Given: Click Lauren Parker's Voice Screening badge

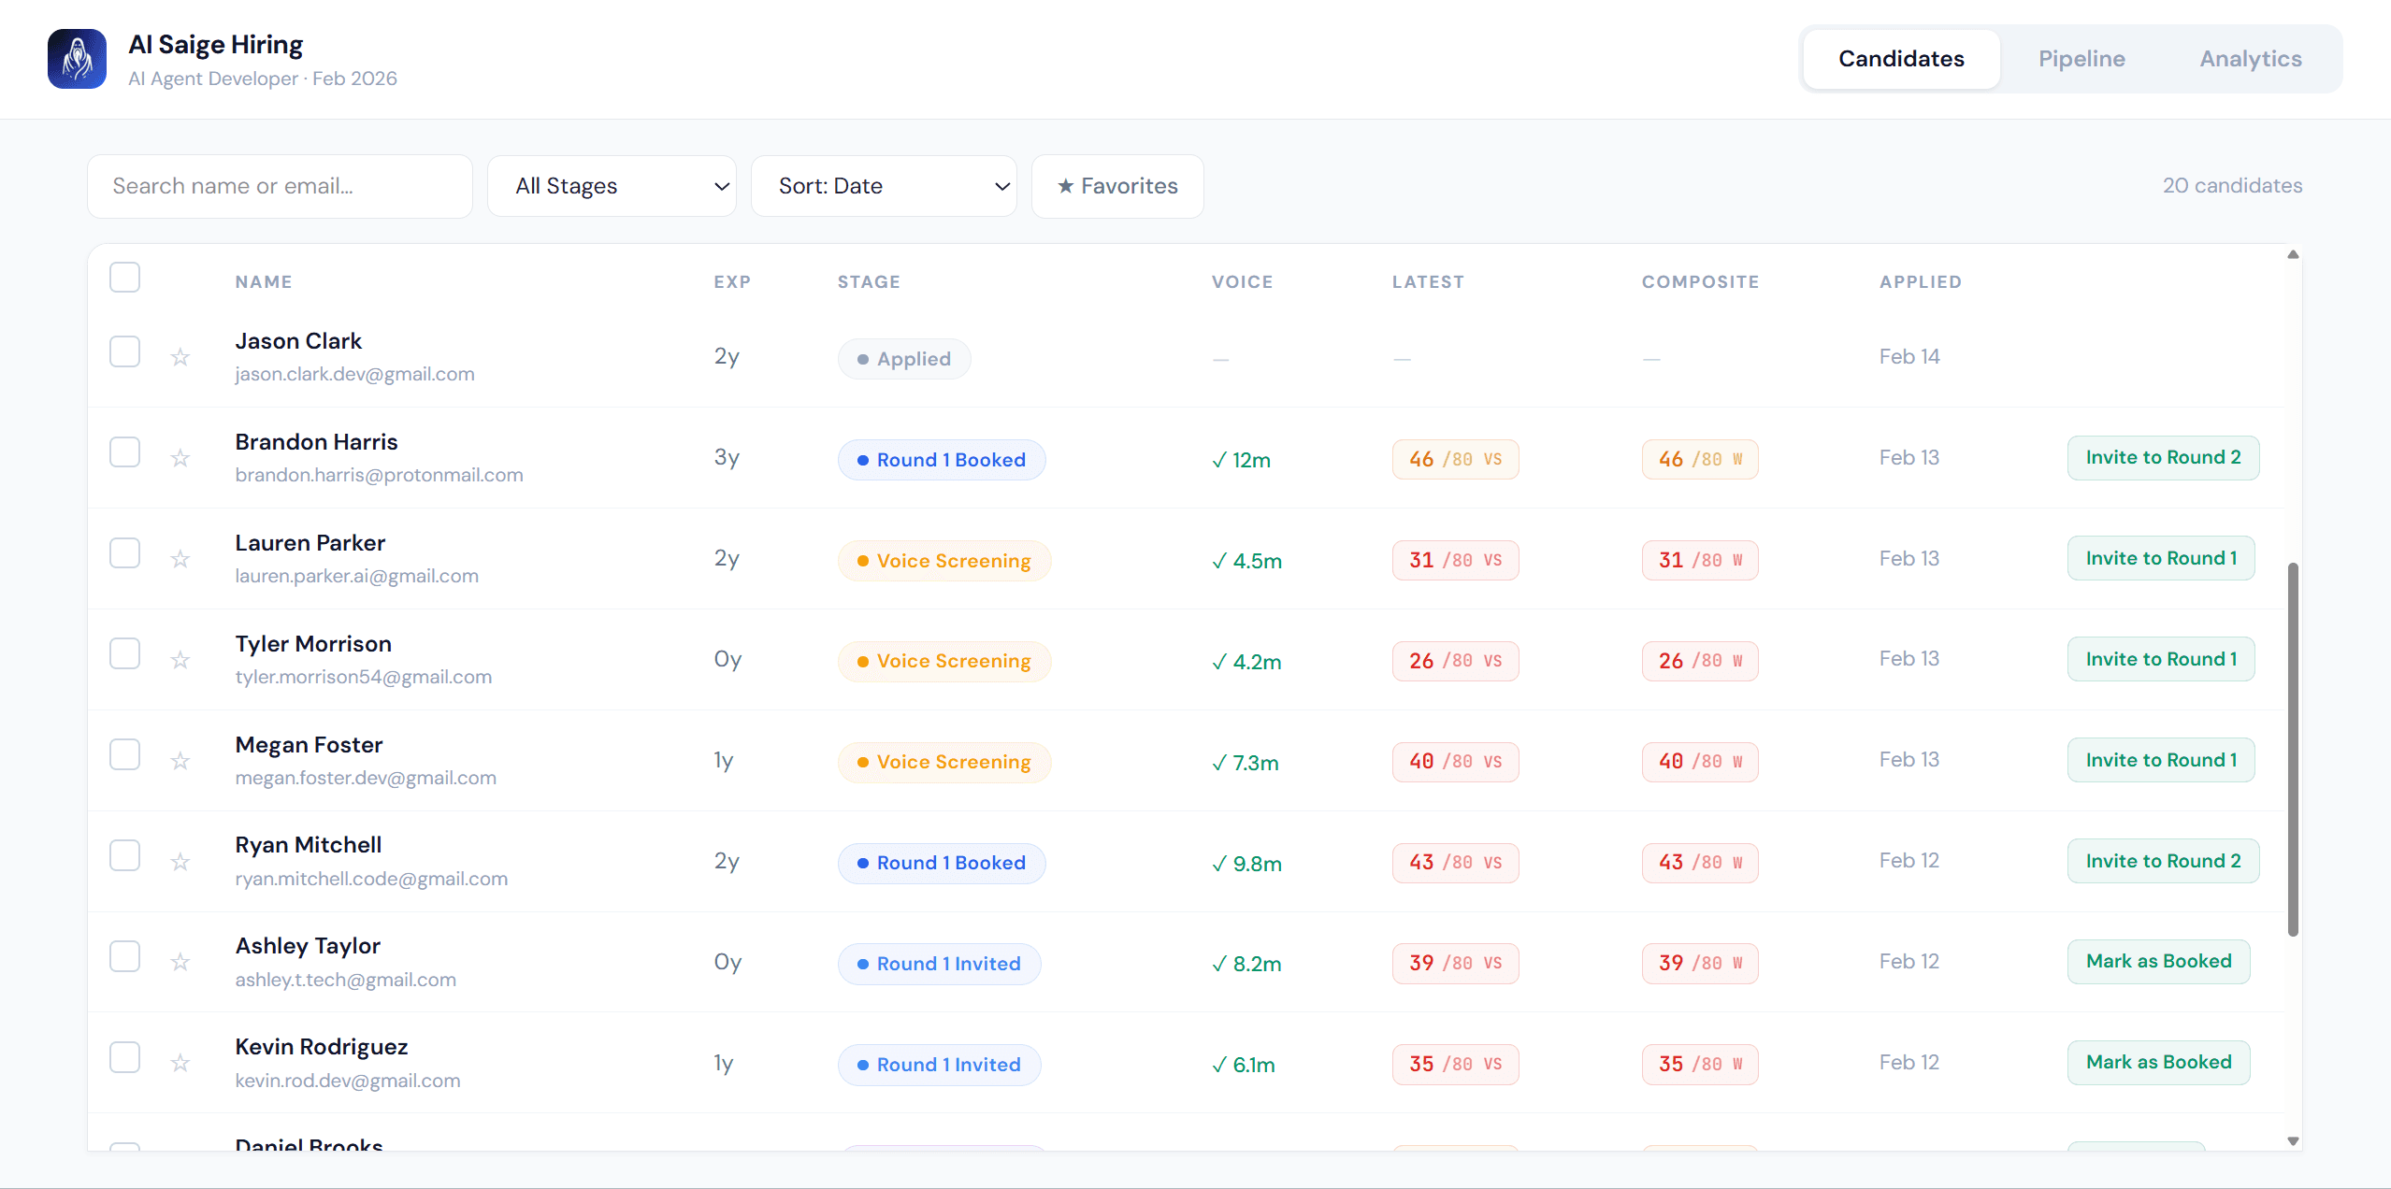Looking at the screenshot, I should click(944, 561).
